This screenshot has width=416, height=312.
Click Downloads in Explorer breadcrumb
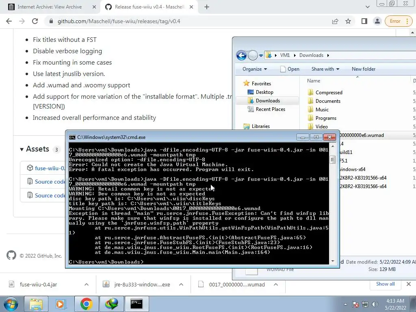click(311, 55)
